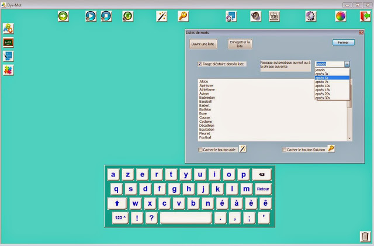
Task: Click the trash bin icon
Action: pos(365,236)
